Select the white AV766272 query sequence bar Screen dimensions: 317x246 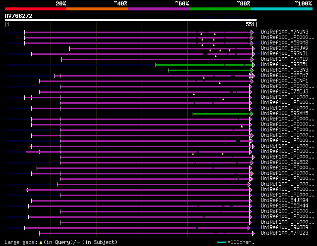click(131, 20)
